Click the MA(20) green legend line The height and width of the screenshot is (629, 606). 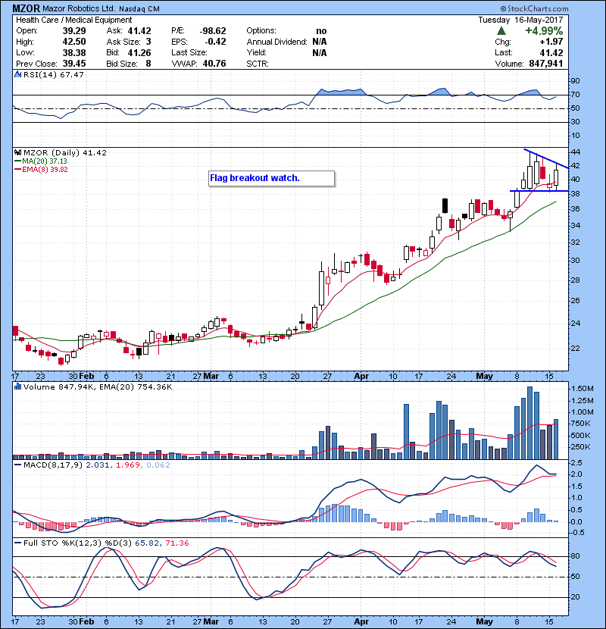tap(17, 161)
